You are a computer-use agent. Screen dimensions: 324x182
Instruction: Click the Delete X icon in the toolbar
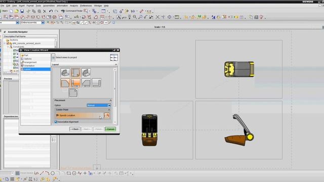pyautogui.click(x=45, y=11)
